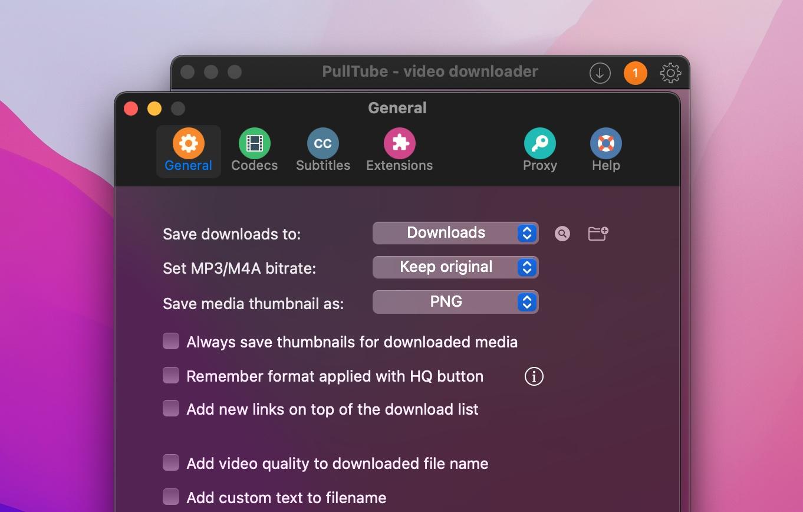The width and height of the screenshot is (803, 512).
Task: Open the Help tab
Action: point(605,151)
